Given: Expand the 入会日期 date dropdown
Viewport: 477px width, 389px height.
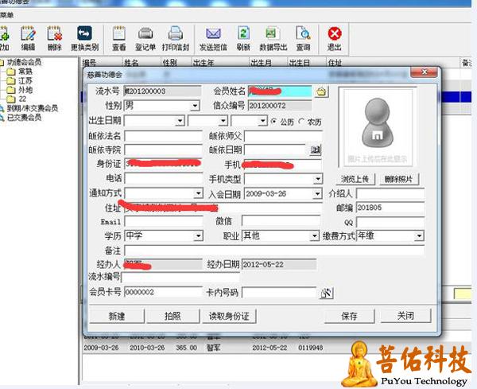Looking at the screenshot, I should 316,193.
